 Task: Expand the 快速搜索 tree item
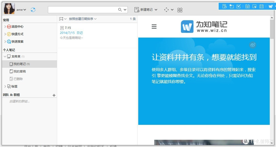click(5, 42)
